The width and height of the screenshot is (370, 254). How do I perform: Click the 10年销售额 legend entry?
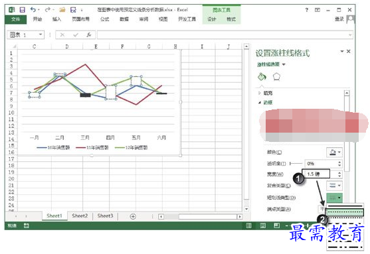coord(53,148)
